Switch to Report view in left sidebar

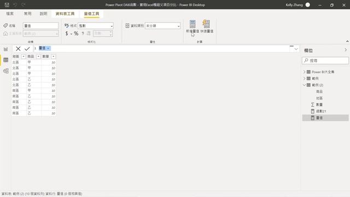point(6,49)
